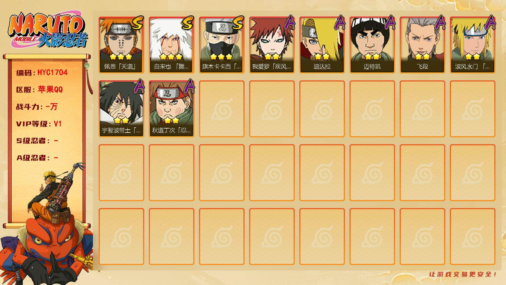The image size is (506, 285).
Task: Open the 迈特凯 character card
Action: (x=372, y=45)
